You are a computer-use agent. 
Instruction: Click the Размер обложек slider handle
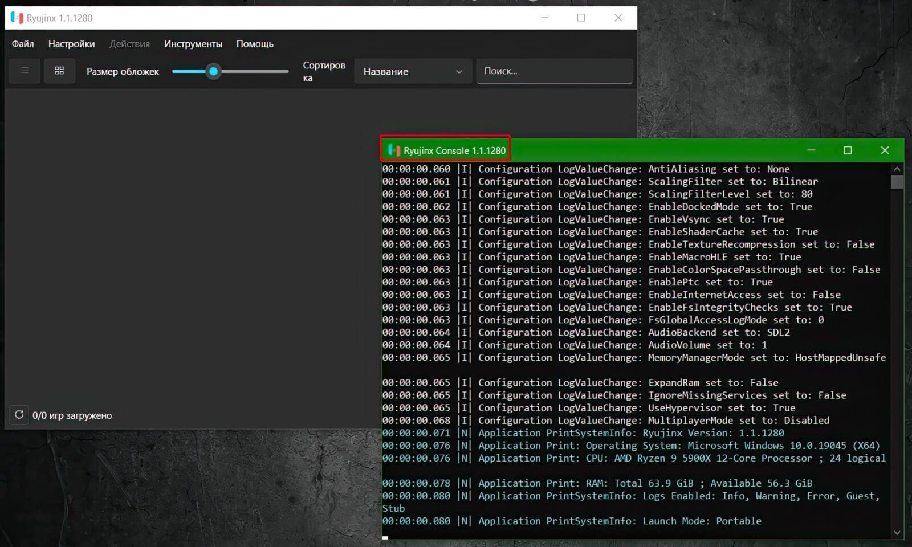tap(213, 71)
